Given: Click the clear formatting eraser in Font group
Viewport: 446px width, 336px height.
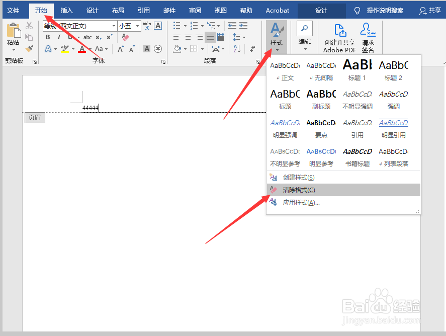Looking at the screenshot, I should 125,37.
